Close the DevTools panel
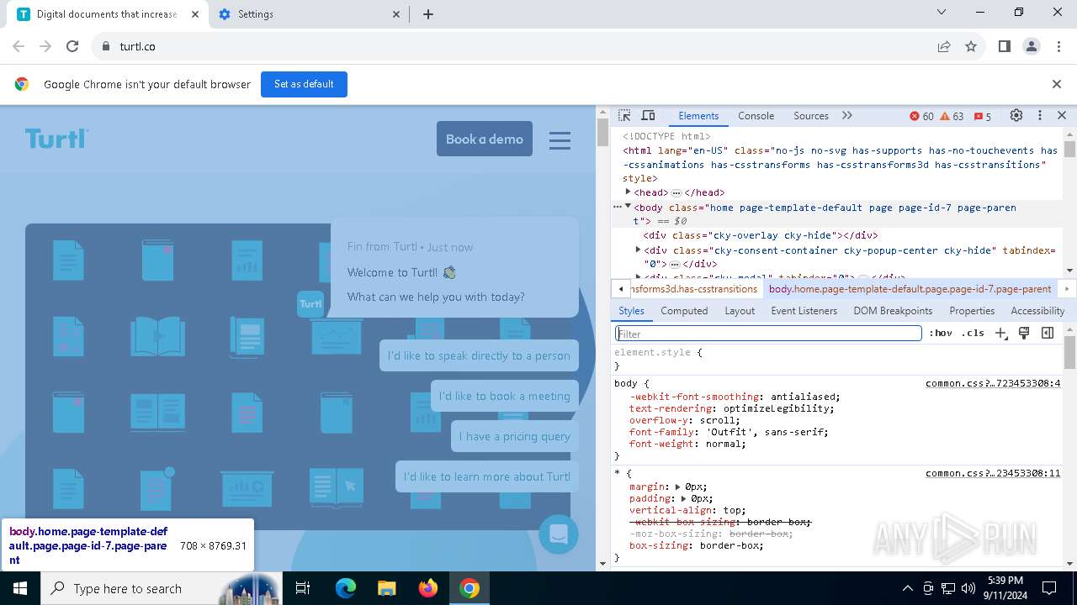The image size is (1077, 605). point(1062,116)
